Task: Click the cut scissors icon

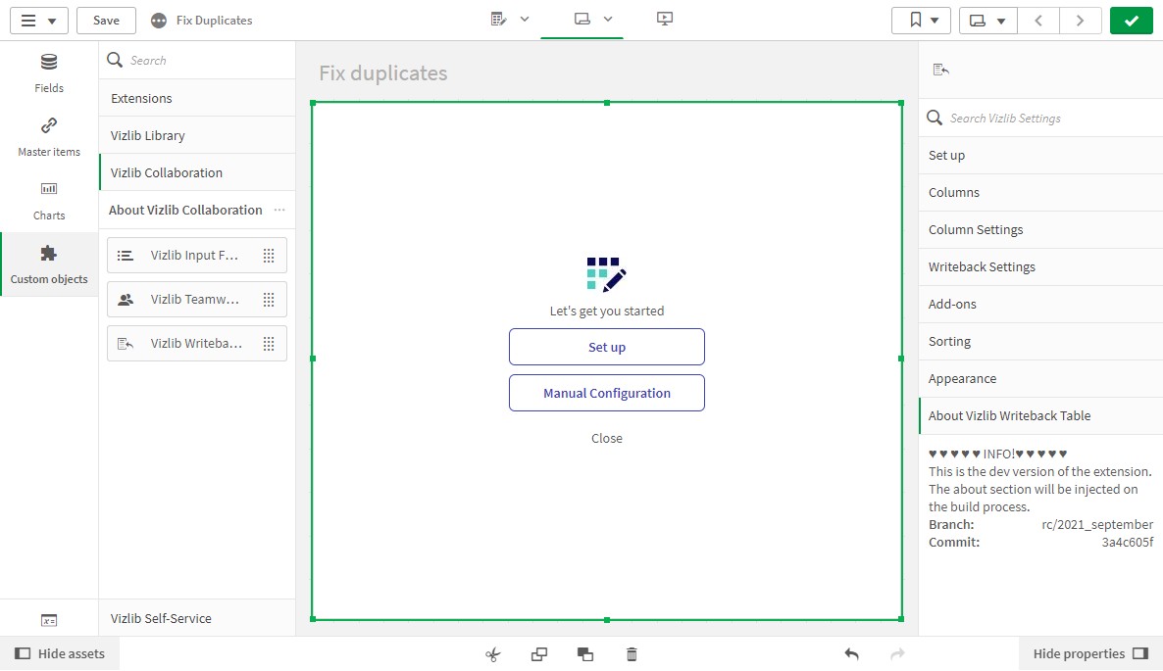Action: [493, 654]
